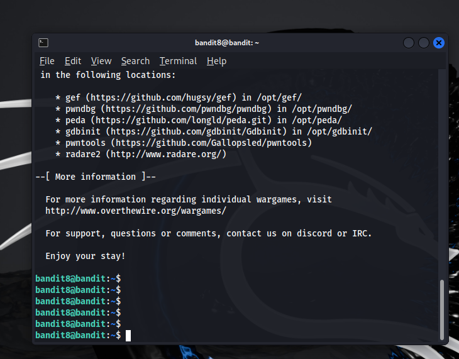Click the terminal icon in the title bar
The image size is (459, 359).
pyautogui.click(x=43, y=43)
